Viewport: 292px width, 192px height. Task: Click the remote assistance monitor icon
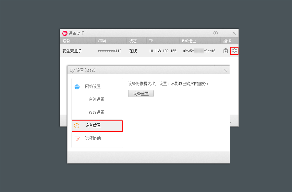pos(77,139)
